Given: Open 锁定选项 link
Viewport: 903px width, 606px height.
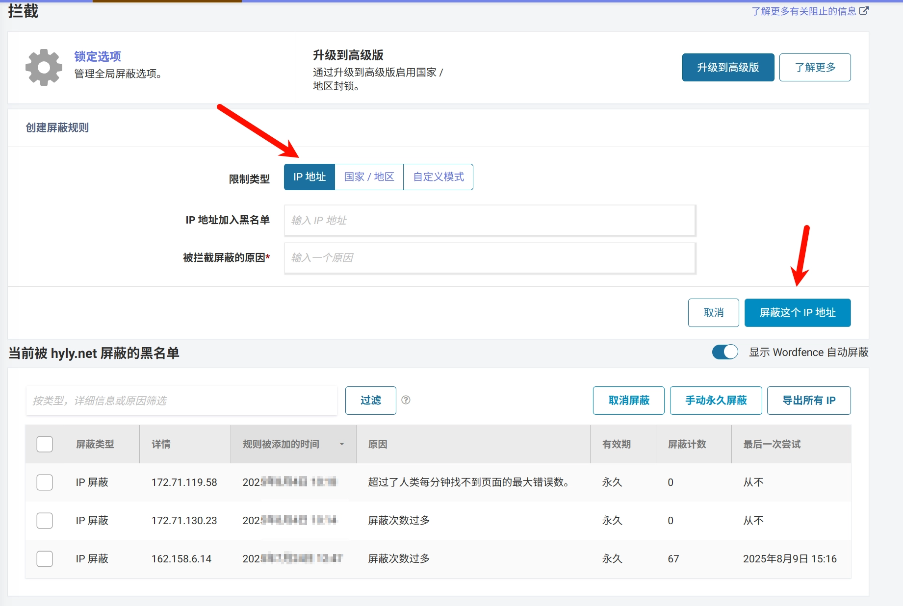Looking at the screenshot, I should pyautogui.click(x=98, y=56).
